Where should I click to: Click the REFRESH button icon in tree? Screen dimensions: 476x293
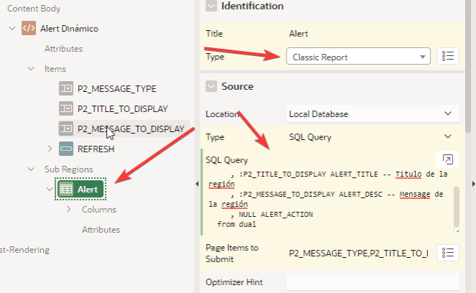66,149
